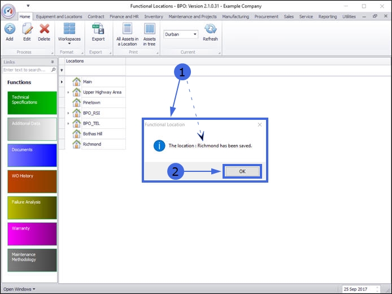Screen dimensions: 392x294
Task: Expand the Upper Highway Area node
Action: [x=68, y=92]
